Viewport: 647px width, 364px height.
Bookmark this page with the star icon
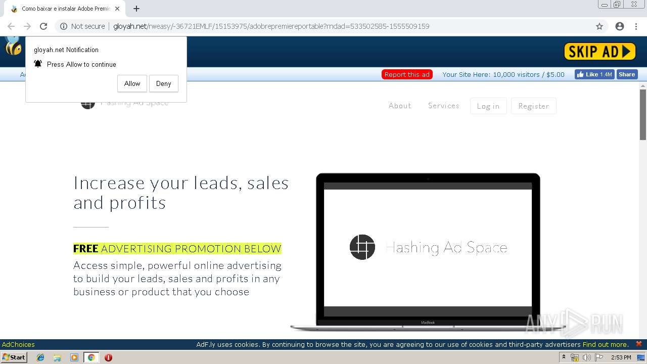pos(599,26)
